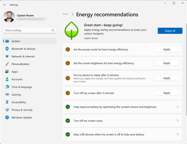This screenshot has width=187, height=144.
Task: Click the Accessibility figure icon
Action: [7, 102]
